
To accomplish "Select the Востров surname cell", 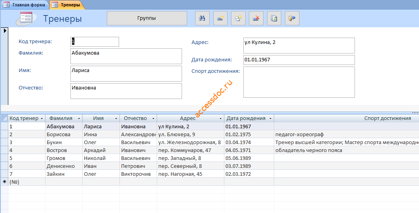I will pyautogui.click(x=64, y=150).
